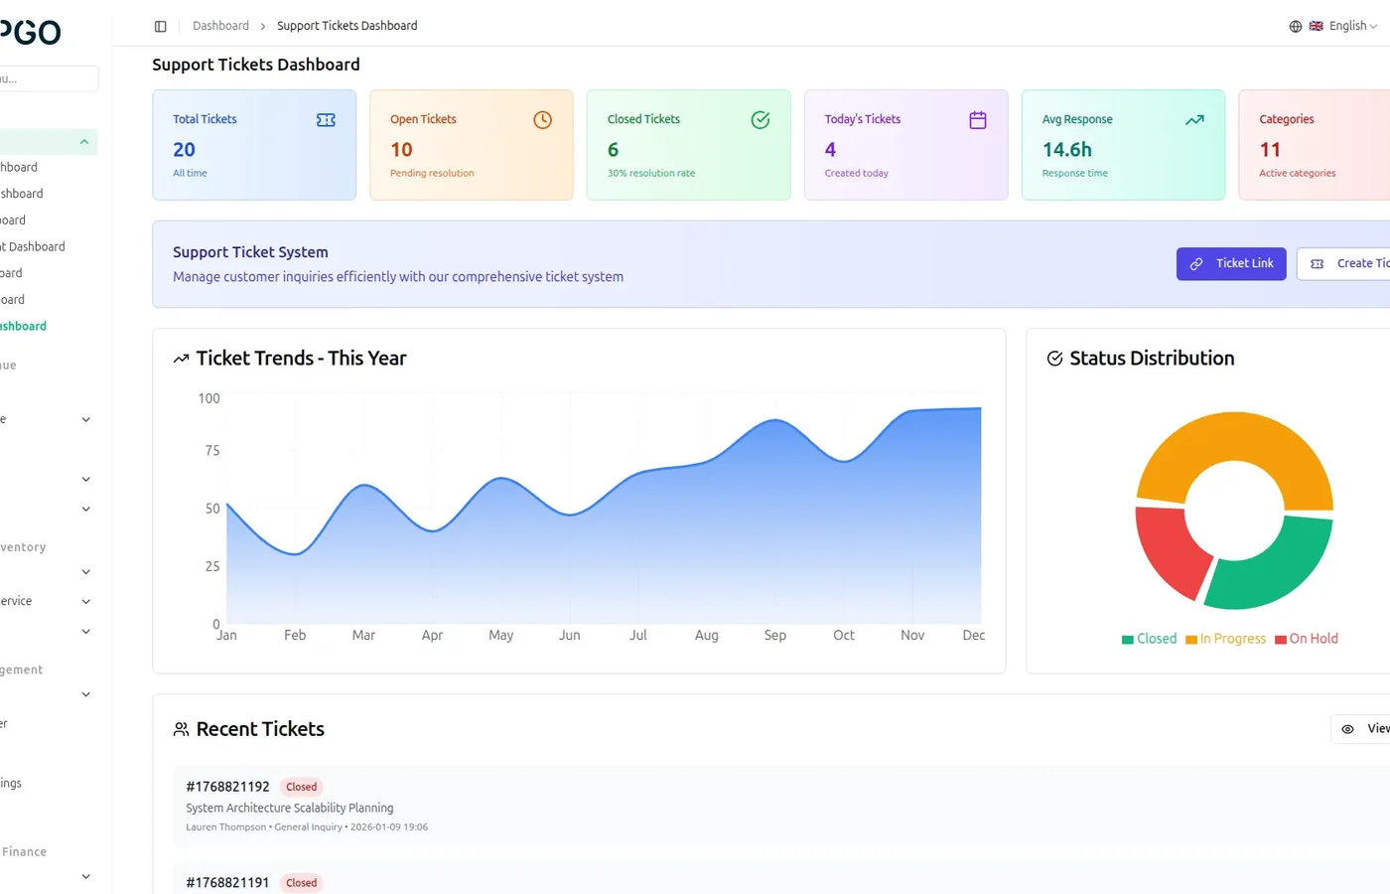The height and width of the screenshot is (894, 1390).
Task: Open the Open Tickets card
Action: [x=472, y=145]
